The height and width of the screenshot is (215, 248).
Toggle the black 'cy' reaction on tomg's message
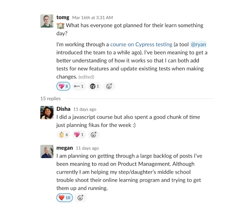pos(94,86)
